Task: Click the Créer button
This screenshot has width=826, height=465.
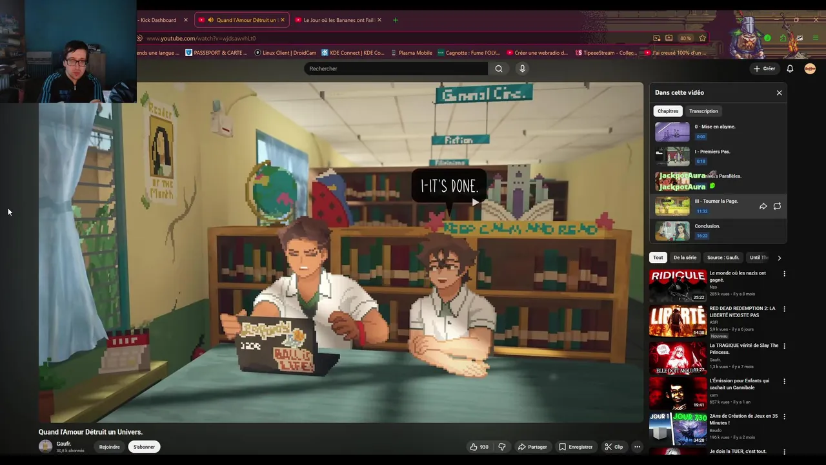Action: 764,68
